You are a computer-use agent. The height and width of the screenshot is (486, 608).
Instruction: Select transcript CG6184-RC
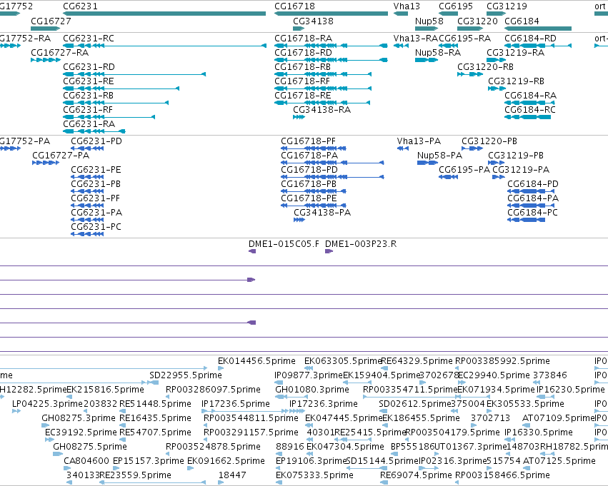point(527,117)
